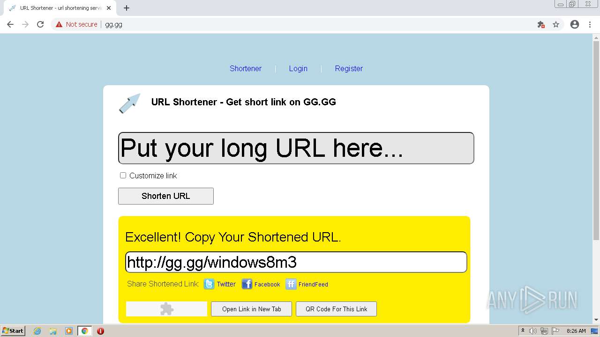Go back to previous page

point(10,24)
